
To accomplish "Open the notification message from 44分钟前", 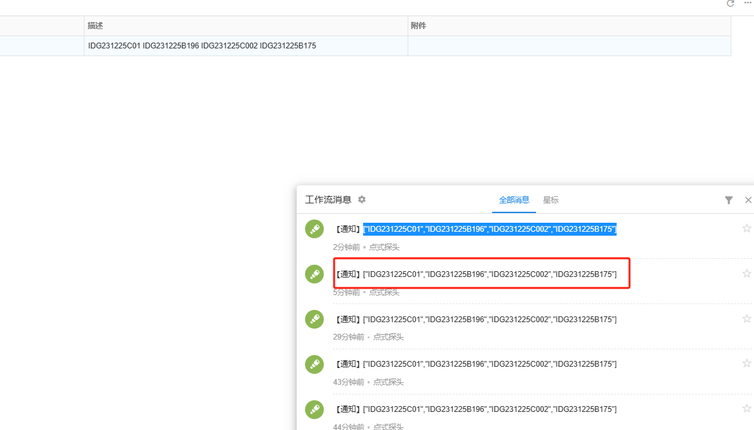I will [x=475, y=409].
